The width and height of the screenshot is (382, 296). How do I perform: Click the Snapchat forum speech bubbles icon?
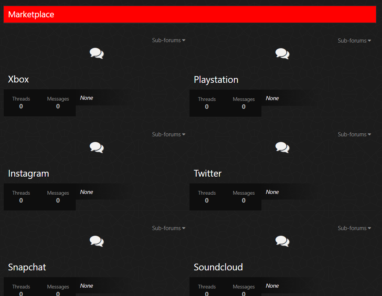point(97,241)
